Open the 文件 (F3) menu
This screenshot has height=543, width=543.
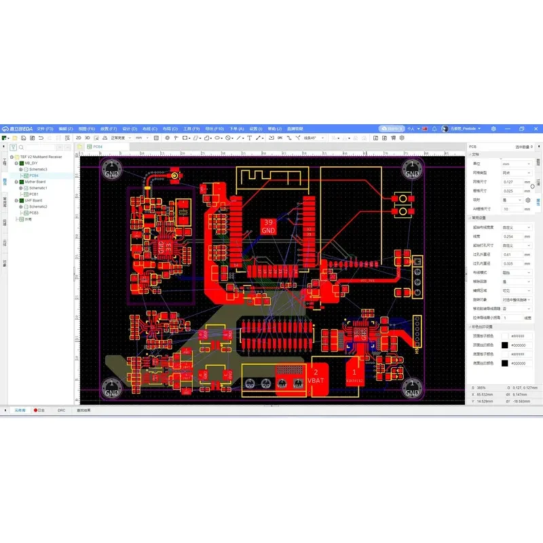coord(45,128)
